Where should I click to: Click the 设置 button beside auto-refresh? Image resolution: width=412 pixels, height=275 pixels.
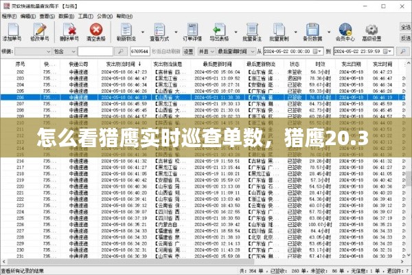[x=186, y=51]
